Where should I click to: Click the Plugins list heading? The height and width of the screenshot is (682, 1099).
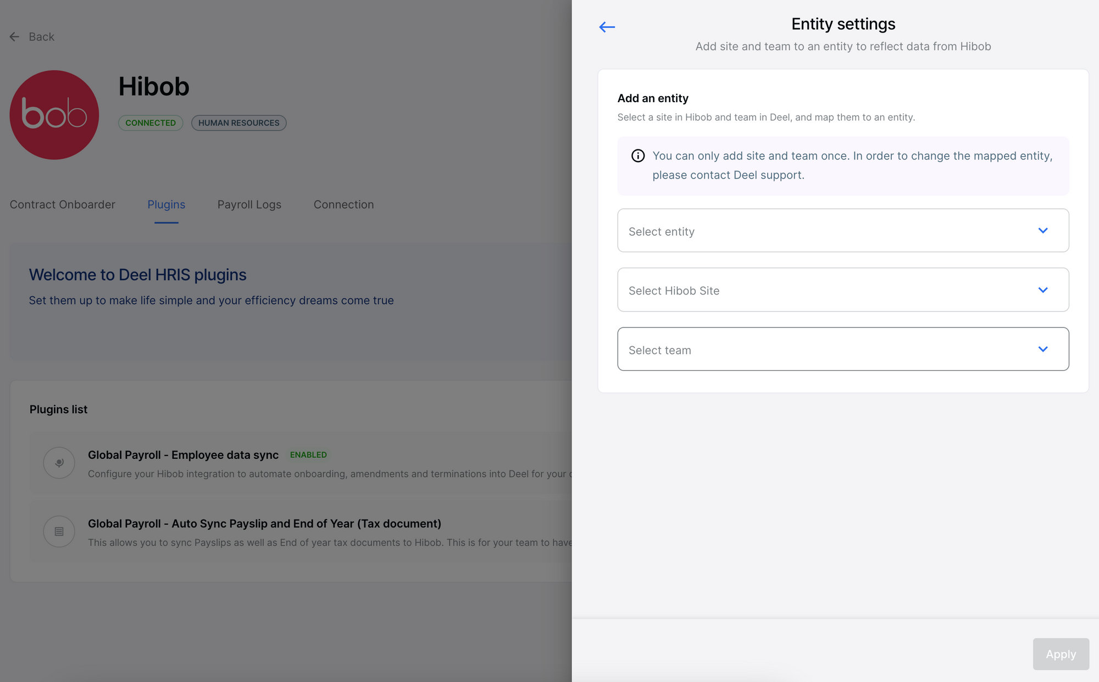[58, 409]
